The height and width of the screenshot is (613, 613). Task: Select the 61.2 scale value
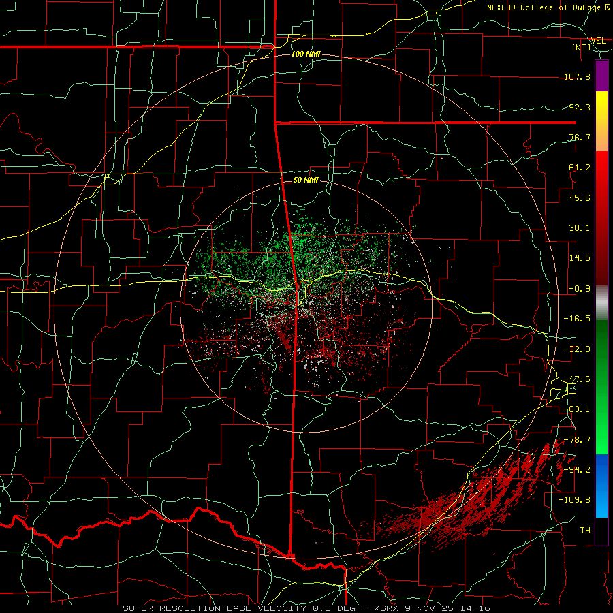coord(580,168)
